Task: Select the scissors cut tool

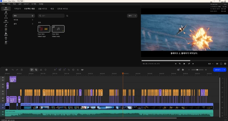Action: pos(41,70)
